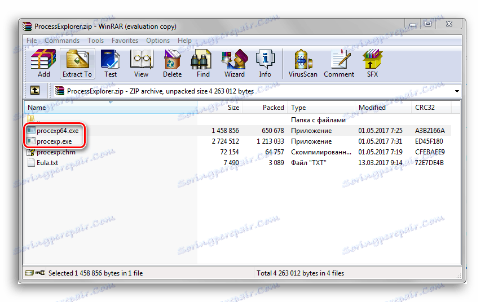The height and width of the screenshot is (302, 485).
Task: Expand the address bar path dropdown
Action: coord(457,91)
